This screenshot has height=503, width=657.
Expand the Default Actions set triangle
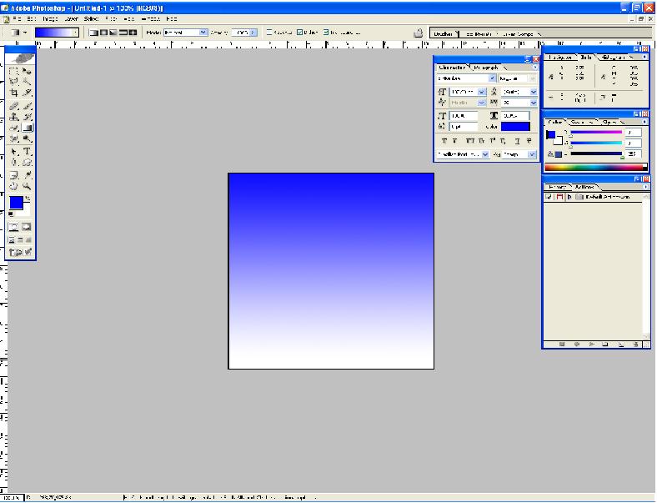point(569,197)
